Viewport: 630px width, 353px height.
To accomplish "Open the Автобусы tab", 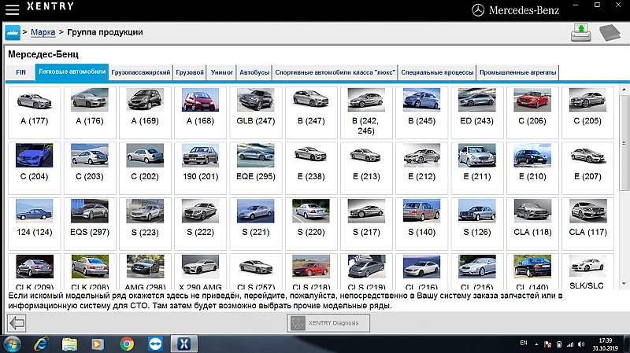I will (x=254, y=72).
